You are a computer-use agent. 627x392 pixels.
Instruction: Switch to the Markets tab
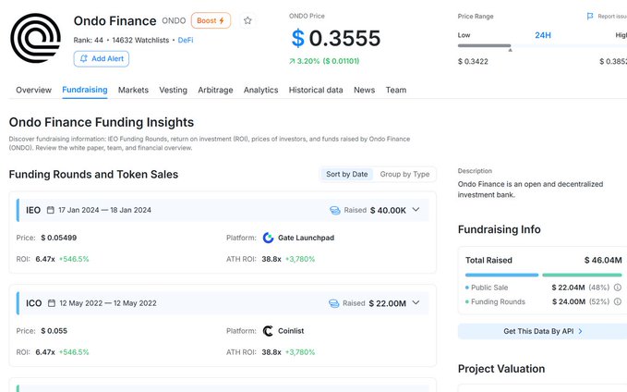(x=133, y=90)
